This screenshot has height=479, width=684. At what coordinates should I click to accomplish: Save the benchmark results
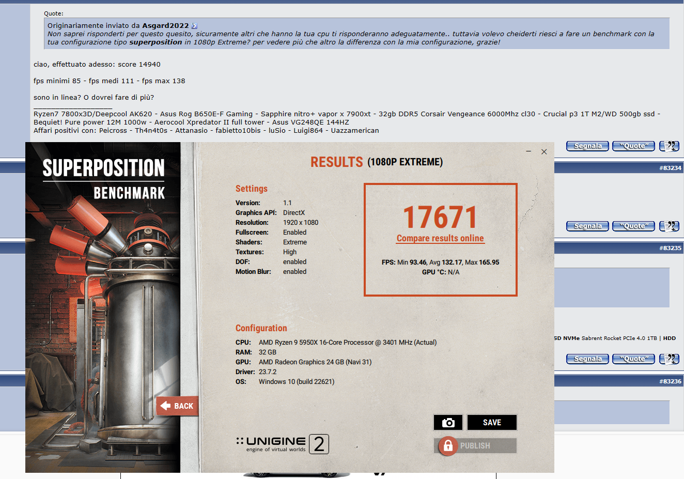pyautogui.click(x=492, y=423)
